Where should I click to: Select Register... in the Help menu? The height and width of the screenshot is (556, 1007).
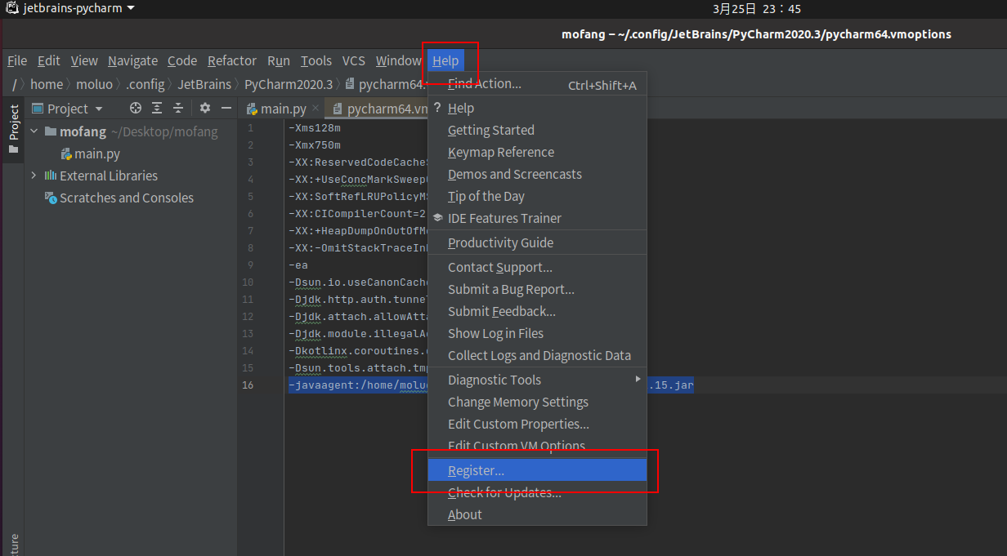(x=537, y=470)
